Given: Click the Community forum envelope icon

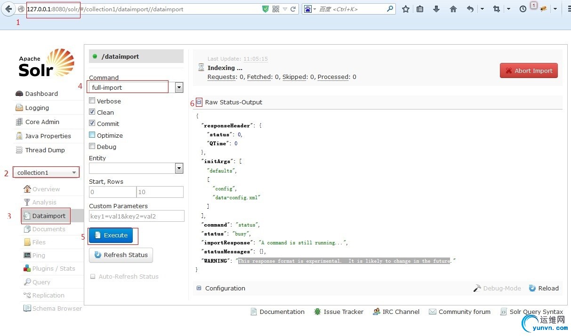Looking at the screenshot, I should (433, 312).
